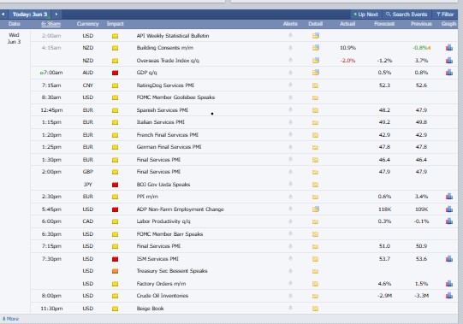
Task: Open detail folder for Italian Services PMI
Action: (x=315, y=122)
